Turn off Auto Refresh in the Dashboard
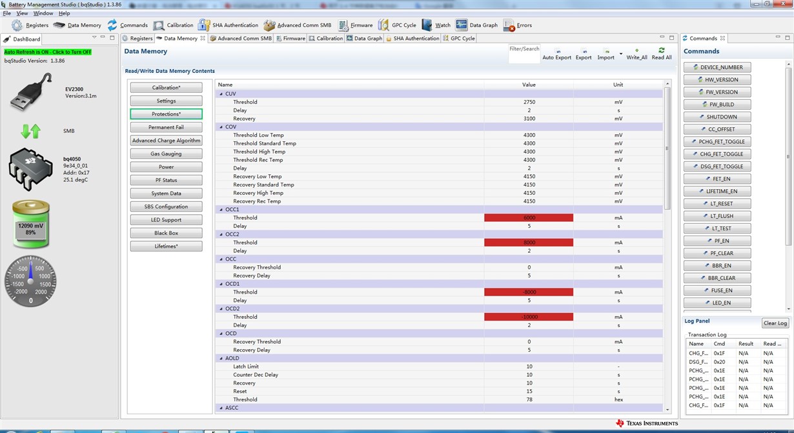 48,52
